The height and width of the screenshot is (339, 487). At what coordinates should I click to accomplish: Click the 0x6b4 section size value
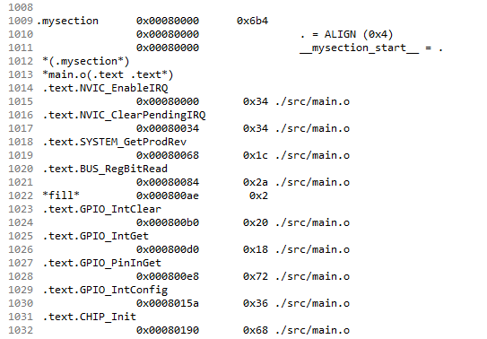pyautogui.click(x=252, y=21)
